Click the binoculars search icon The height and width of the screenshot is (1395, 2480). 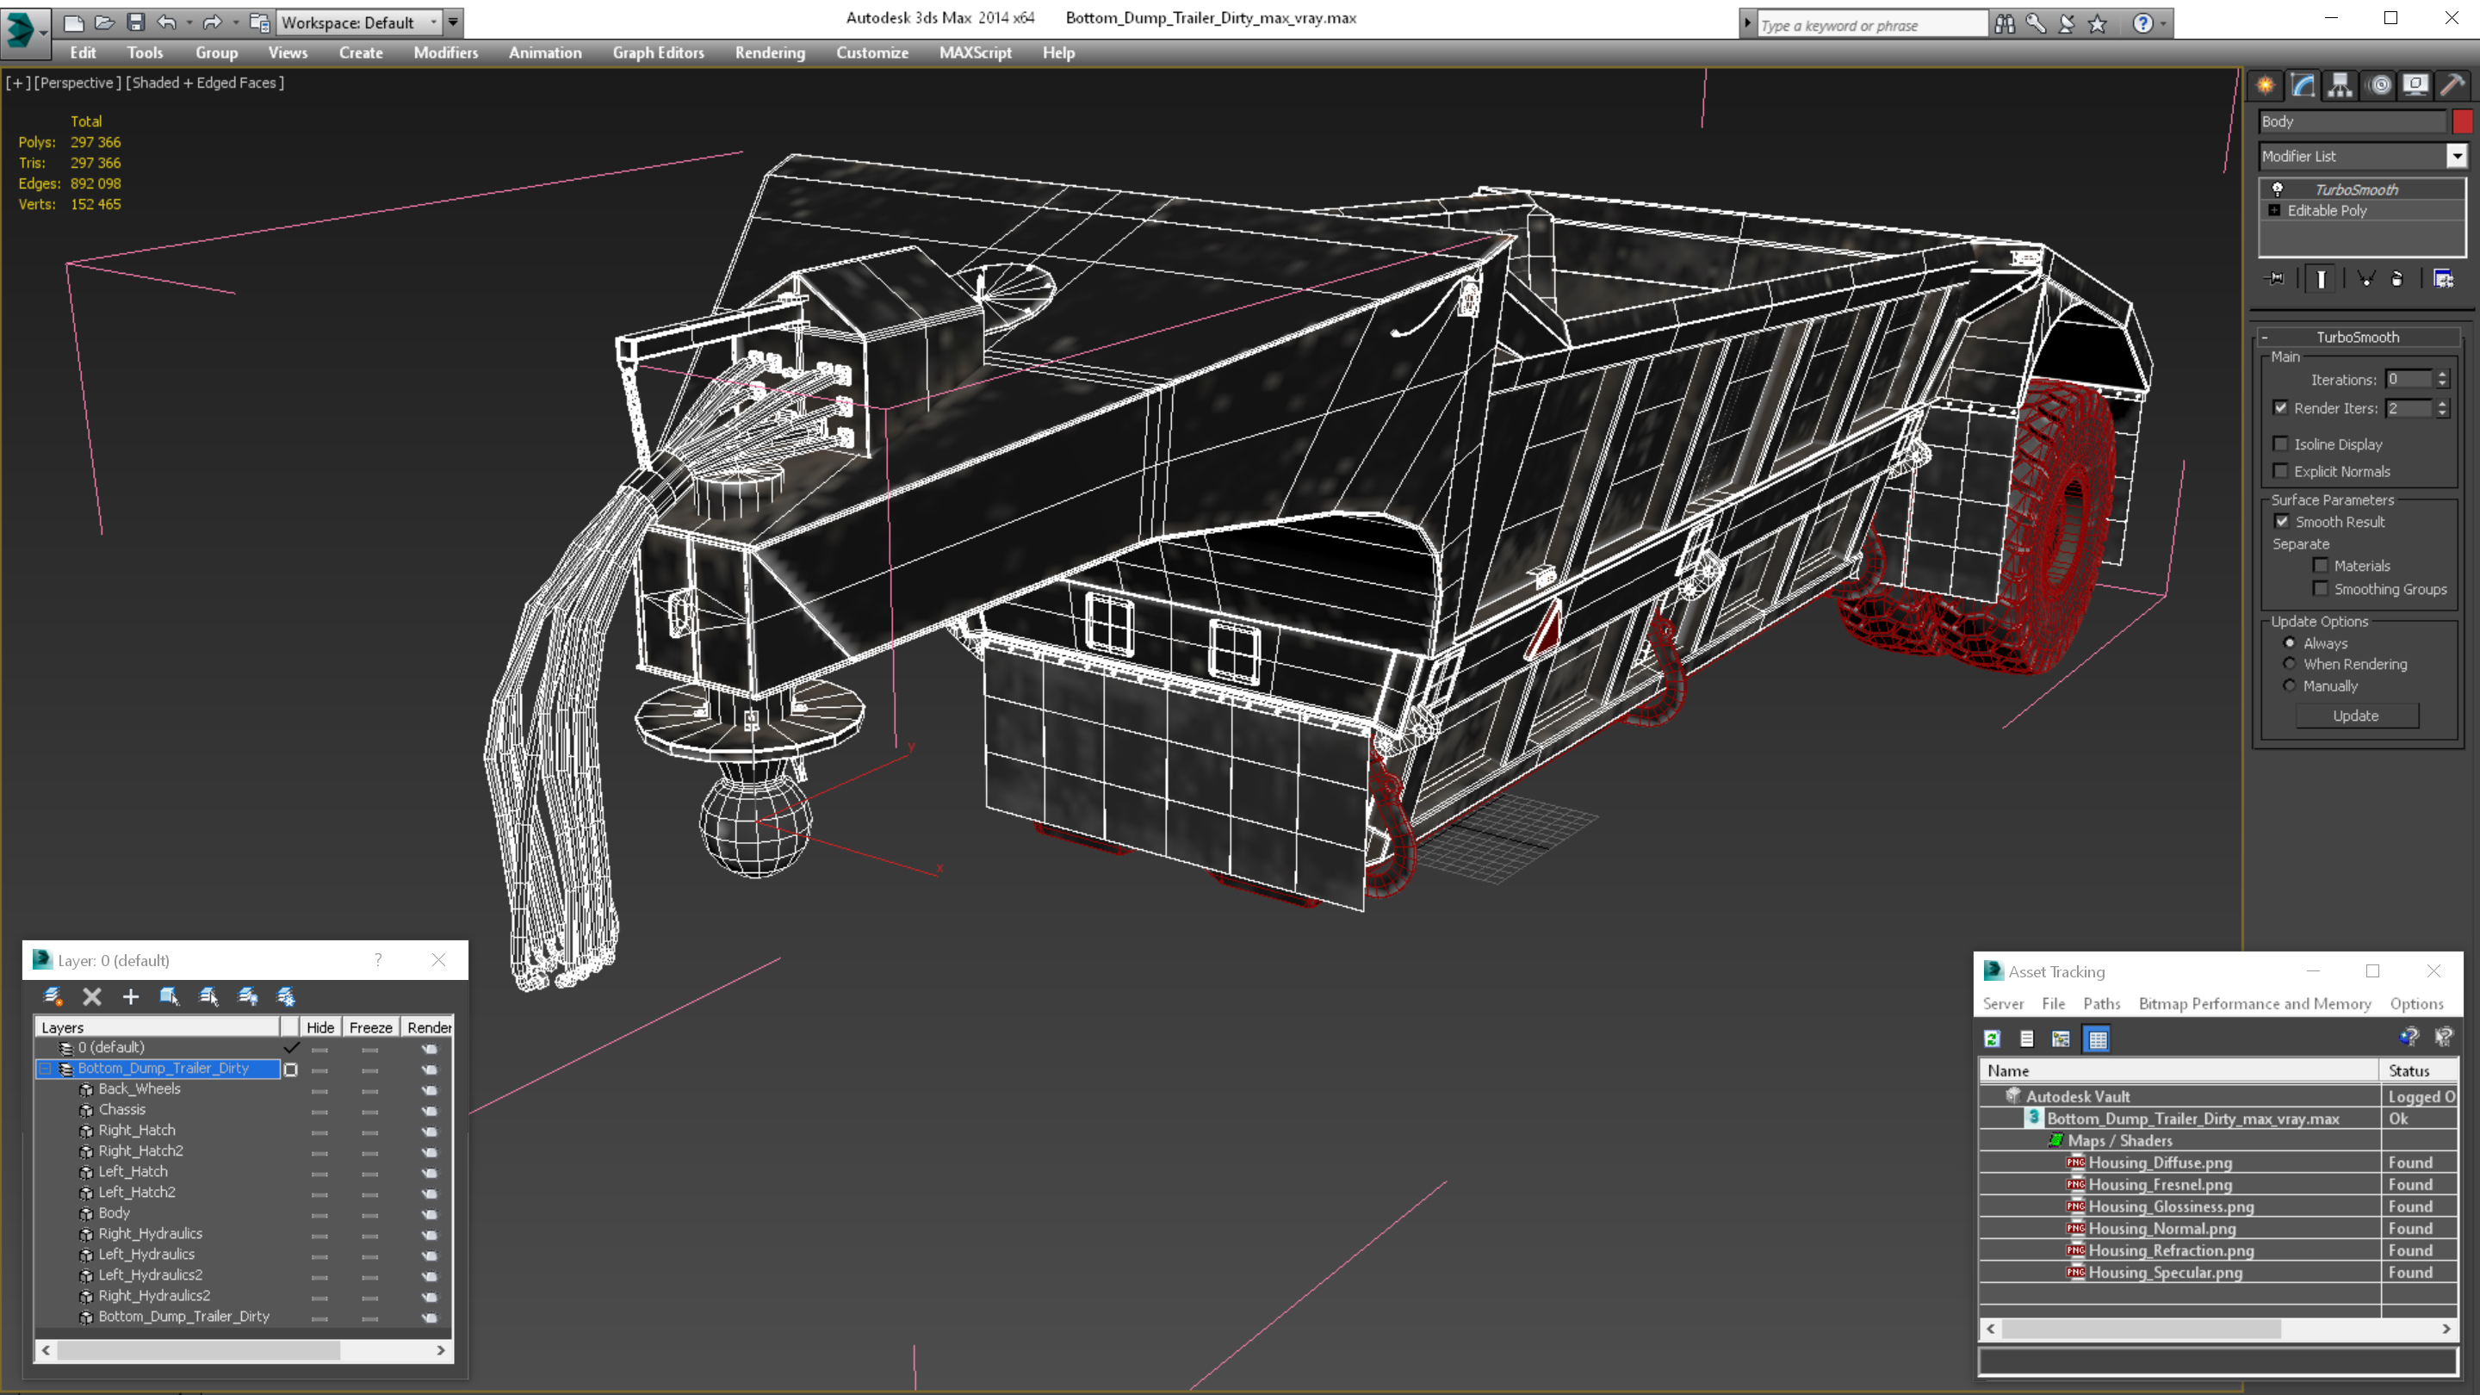coord(2006,24)
